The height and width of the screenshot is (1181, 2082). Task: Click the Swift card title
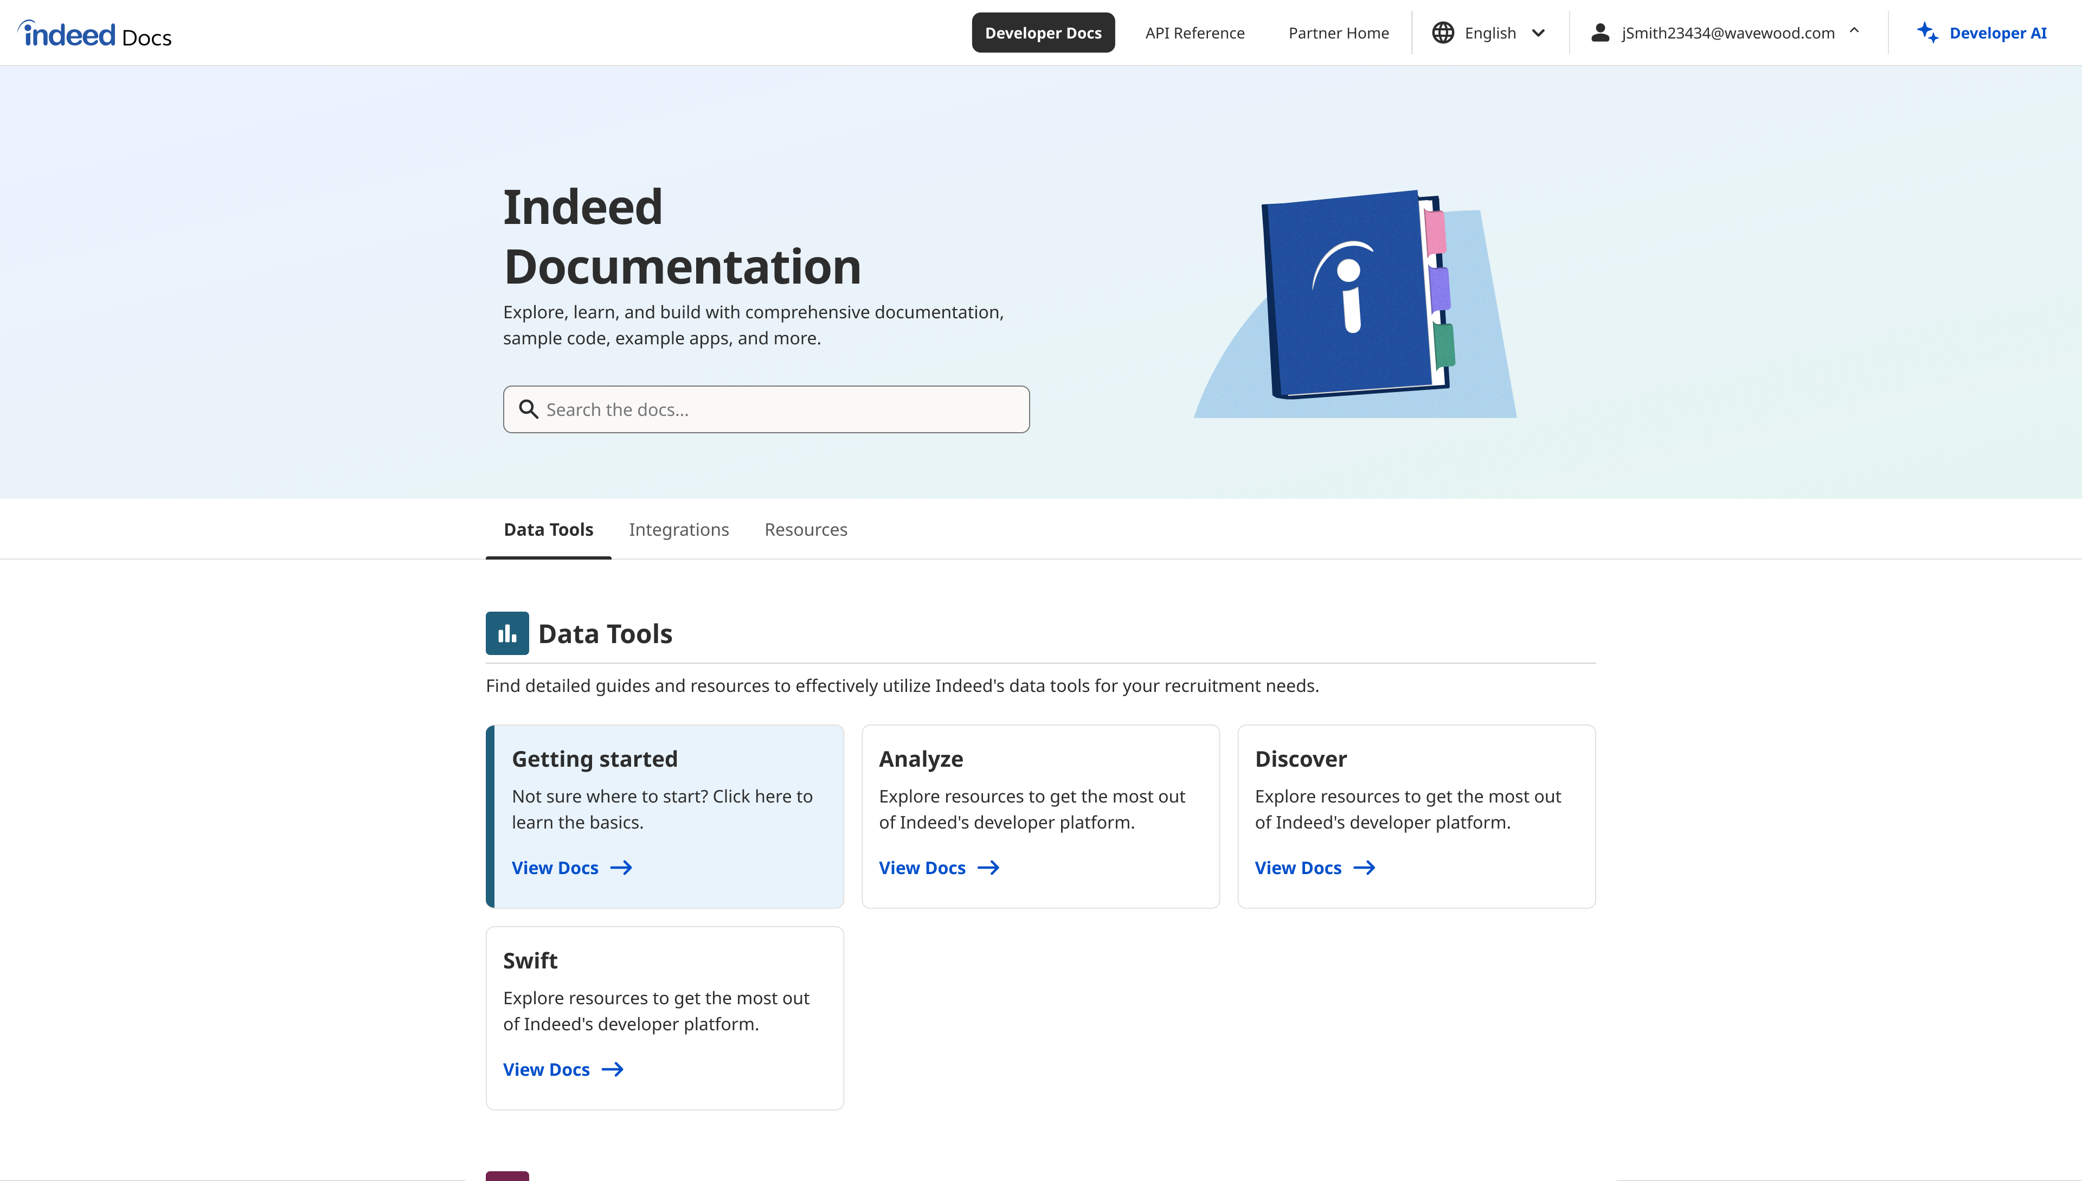coord(530,961)
